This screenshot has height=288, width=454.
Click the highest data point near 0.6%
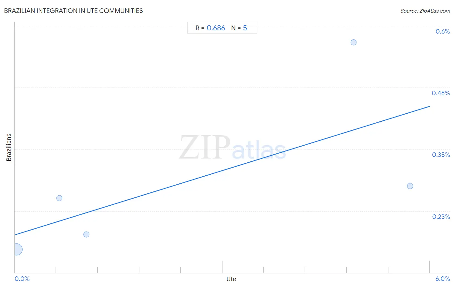pos(354,42)
